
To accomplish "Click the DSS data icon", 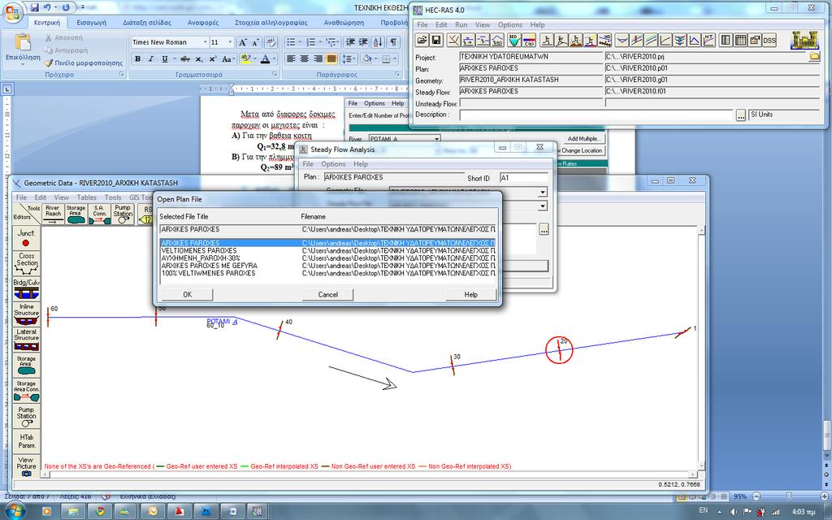I will click(x=769, y=41).
